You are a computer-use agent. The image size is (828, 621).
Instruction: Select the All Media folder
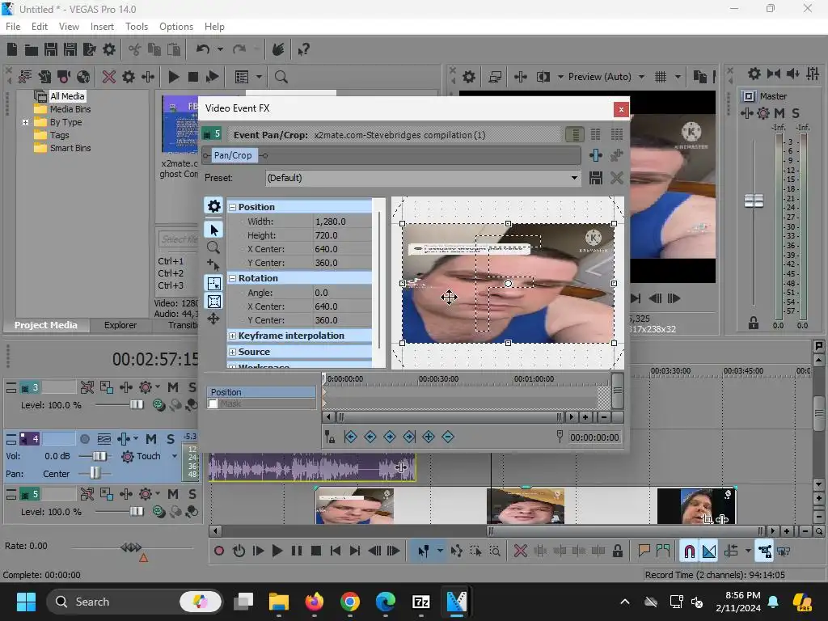coord(66,96)
